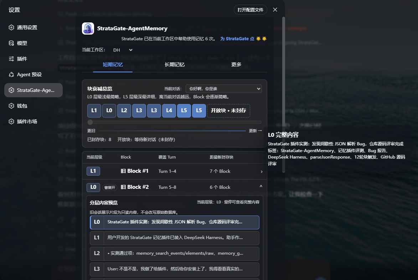Select StrataGate-Age... in the sidebar

[33, 90]
